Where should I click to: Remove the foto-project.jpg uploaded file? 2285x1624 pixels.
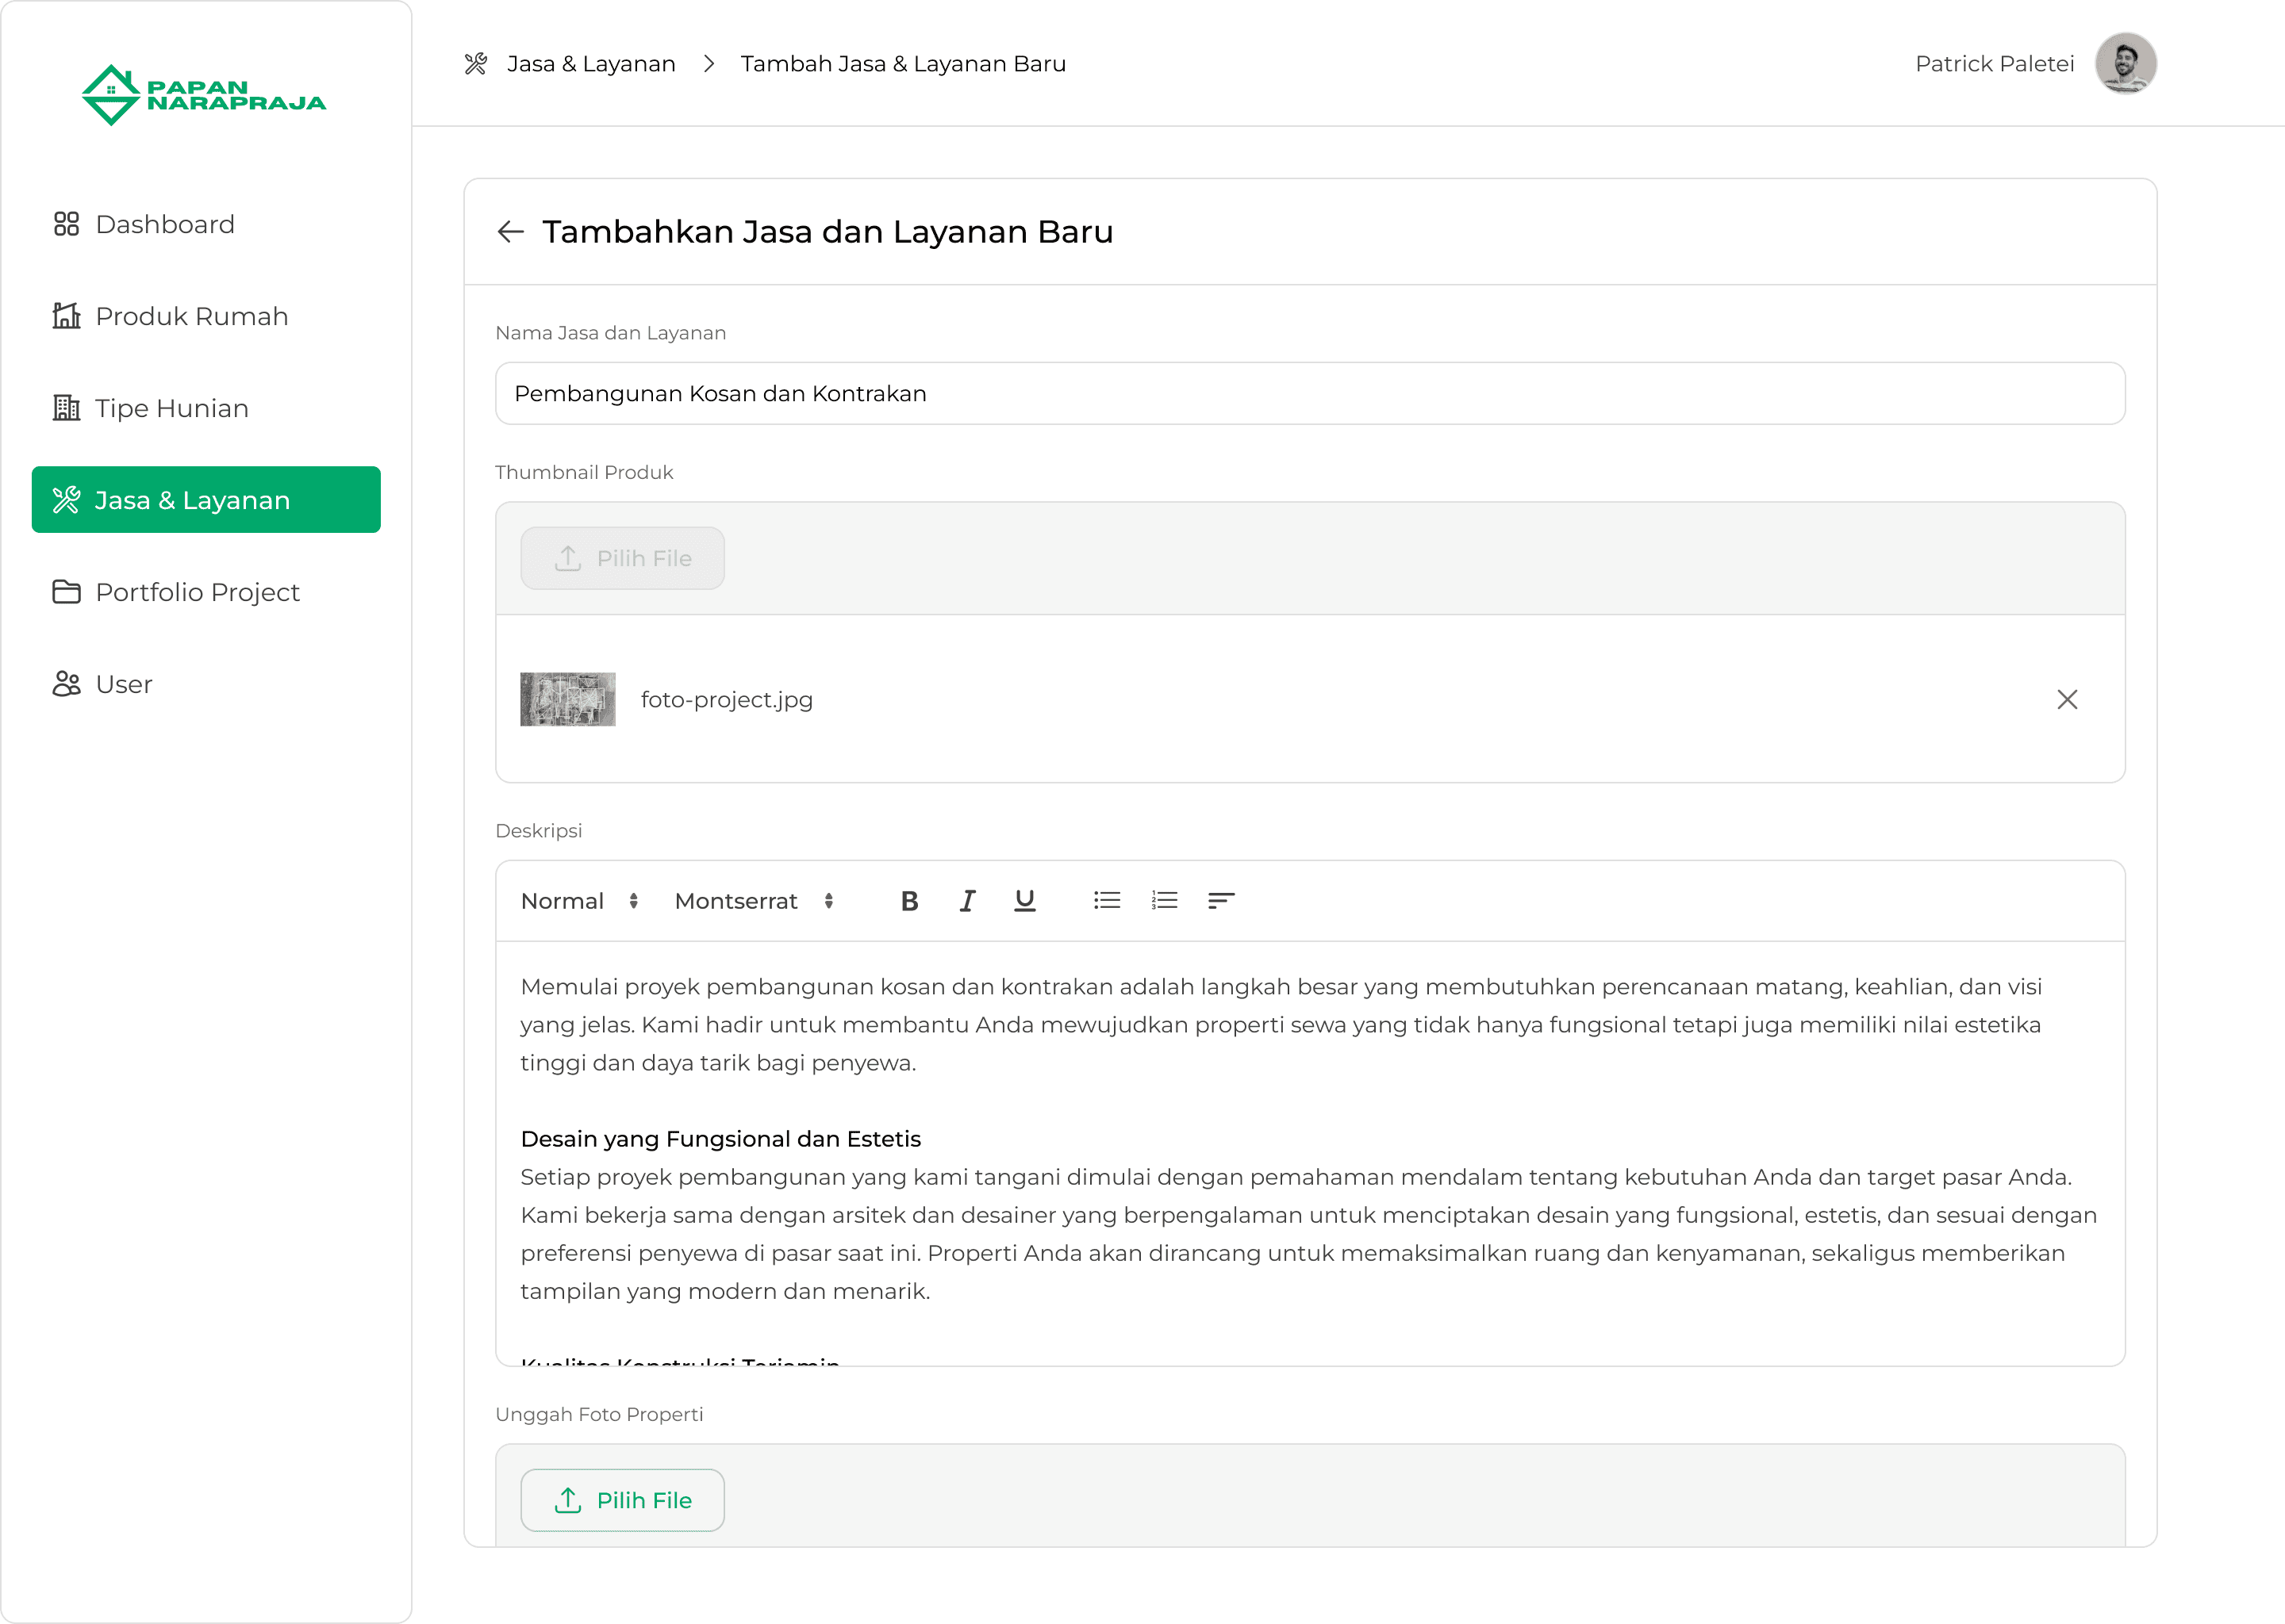[x=2067, y=700]
